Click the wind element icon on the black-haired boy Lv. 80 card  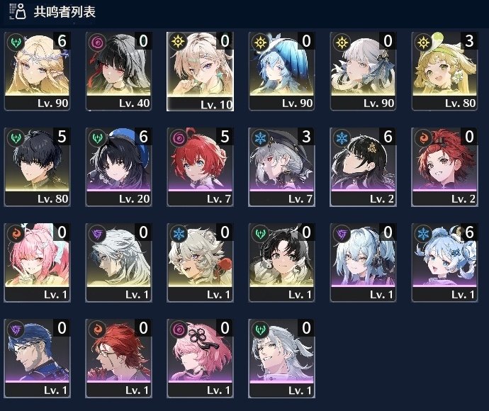[x=16, y=138]
